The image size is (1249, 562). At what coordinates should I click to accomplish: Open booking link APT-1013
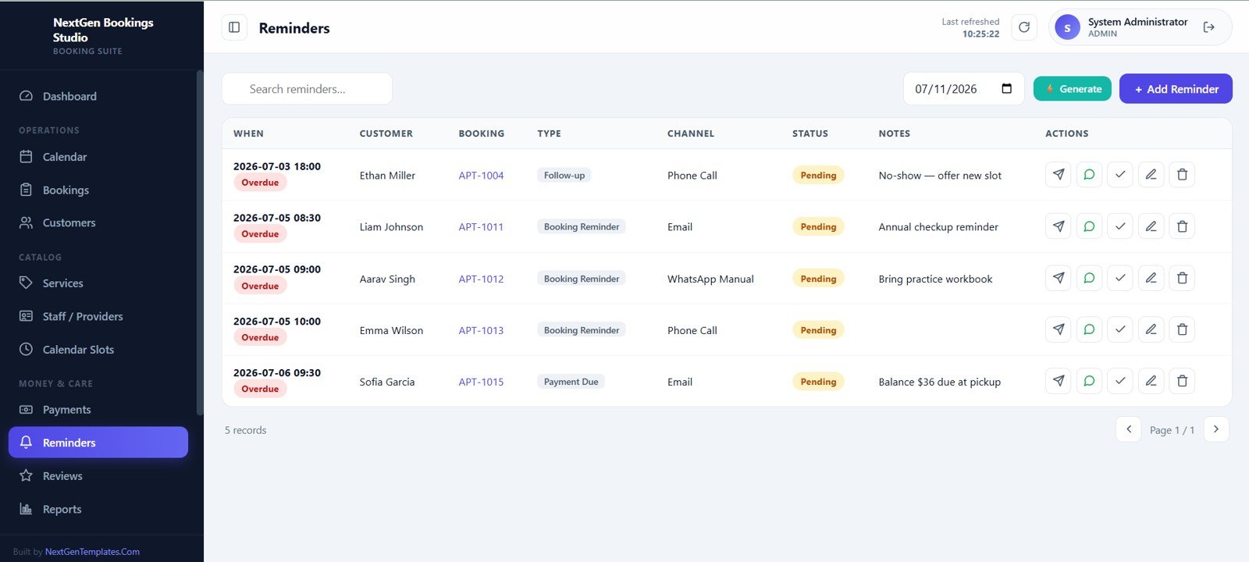[x=481, y=330]
